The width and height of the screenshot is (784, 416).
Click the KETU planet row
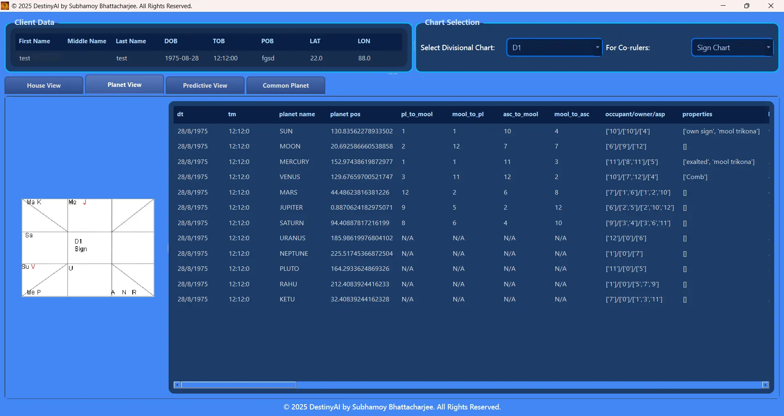click(x=287, y=299)
